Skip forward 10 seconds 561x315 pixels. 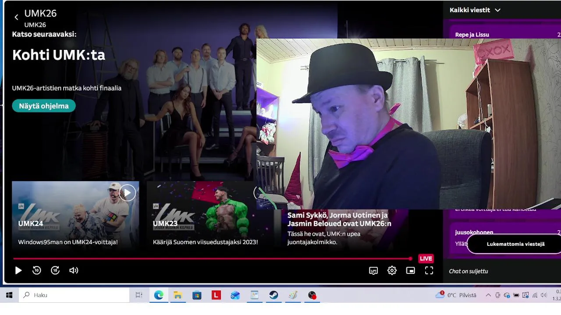pos(55,270)
